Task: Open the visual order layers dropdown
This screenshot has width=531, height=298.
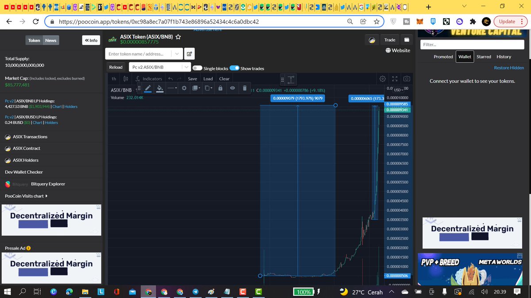Action: click(196, 88)
